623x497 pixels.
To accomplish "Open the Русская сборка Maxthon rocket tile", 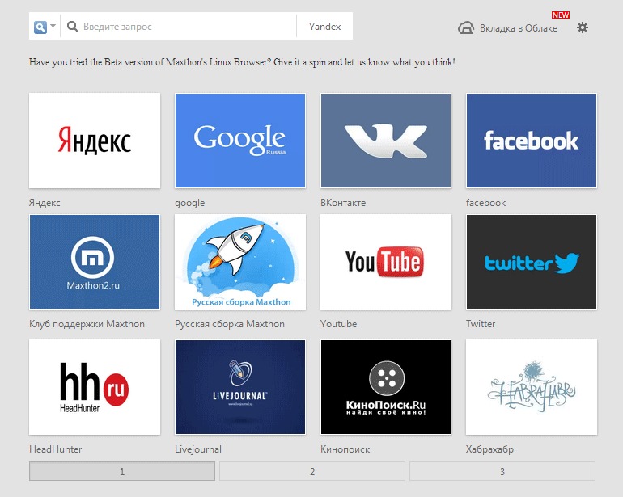I will (x=240, y=262).
